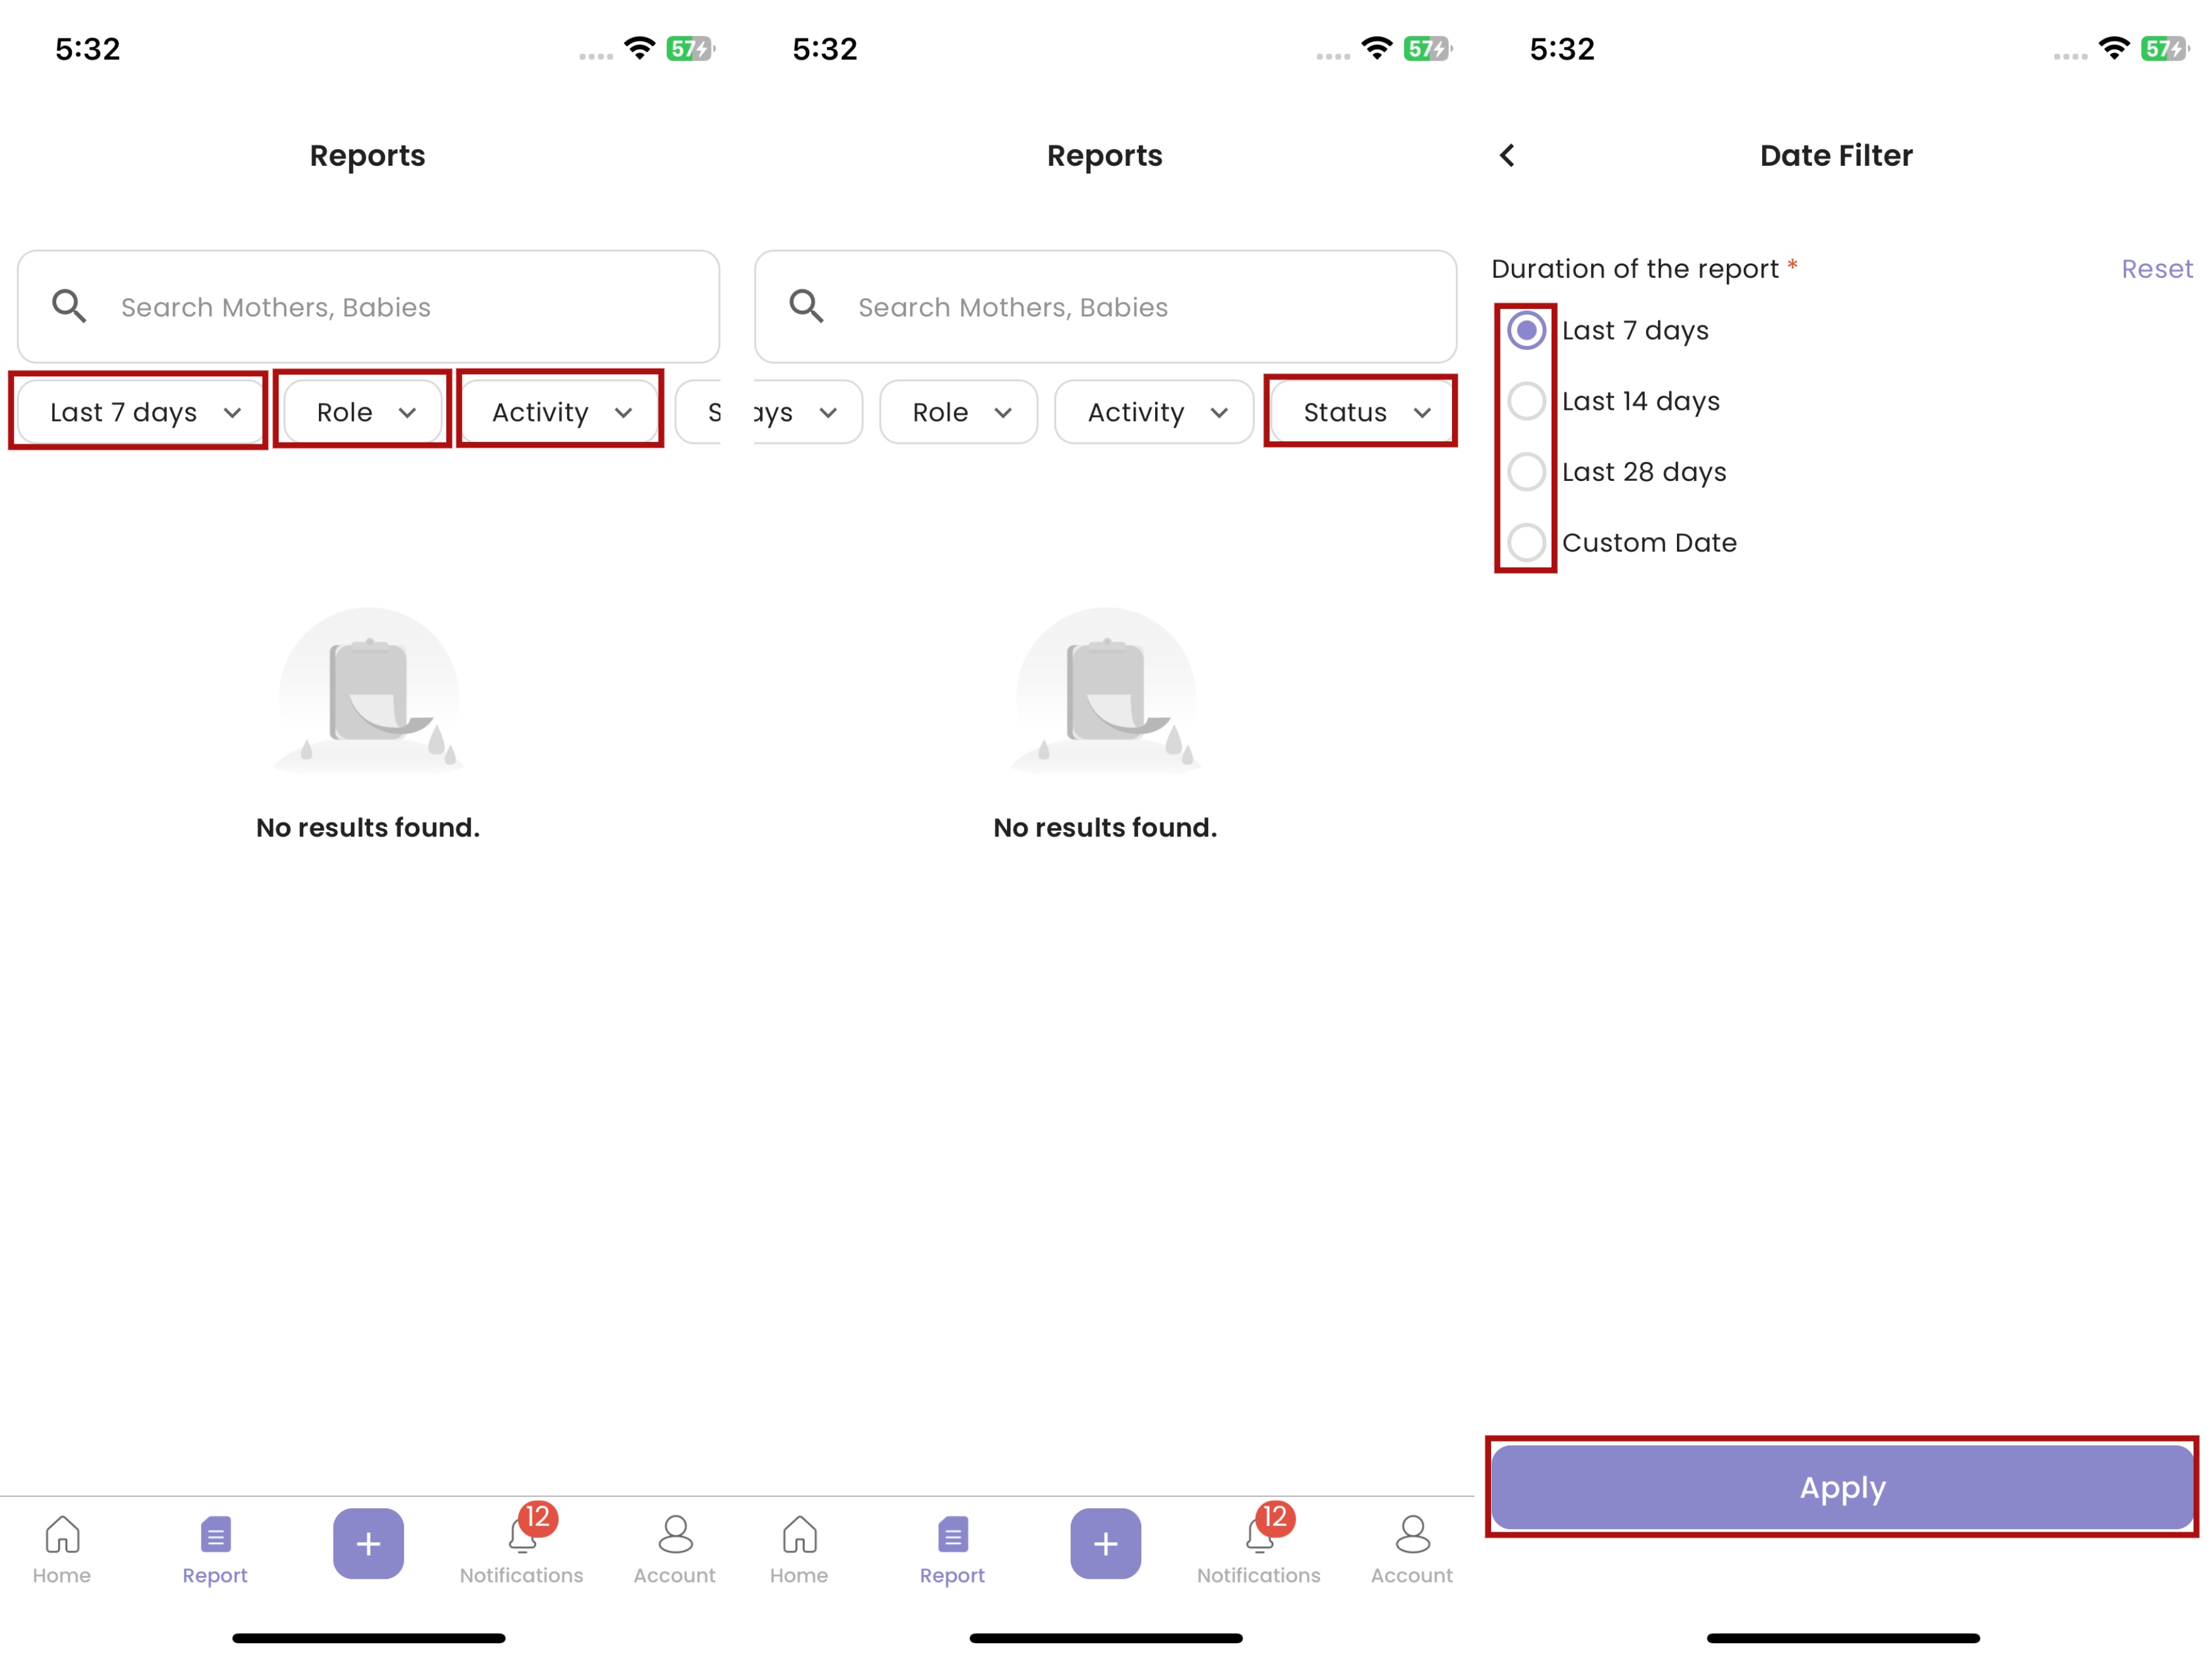Select the Last 14 days radio button
This screenshot has width=2212, height=1659.
tap(1526, 400)
